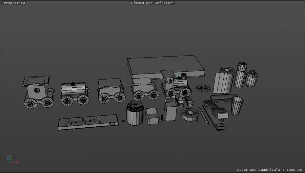Click the XYZ world axis indicator

[13, 159]
